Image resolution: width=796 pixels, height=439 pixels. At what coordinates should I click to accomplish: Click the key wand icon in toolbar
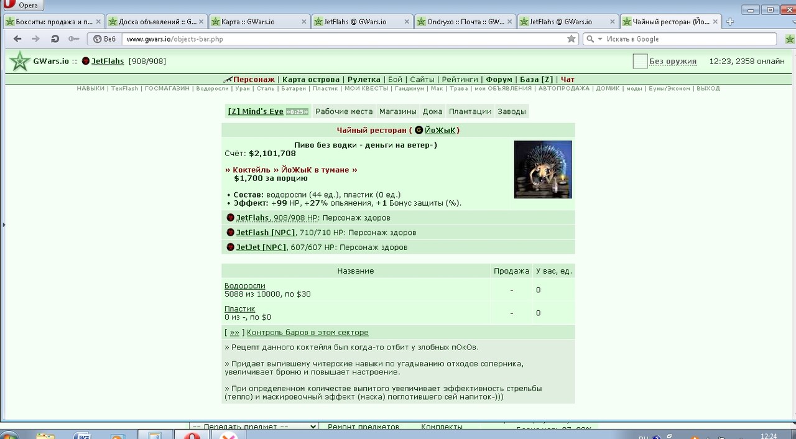tap(73, 39)
